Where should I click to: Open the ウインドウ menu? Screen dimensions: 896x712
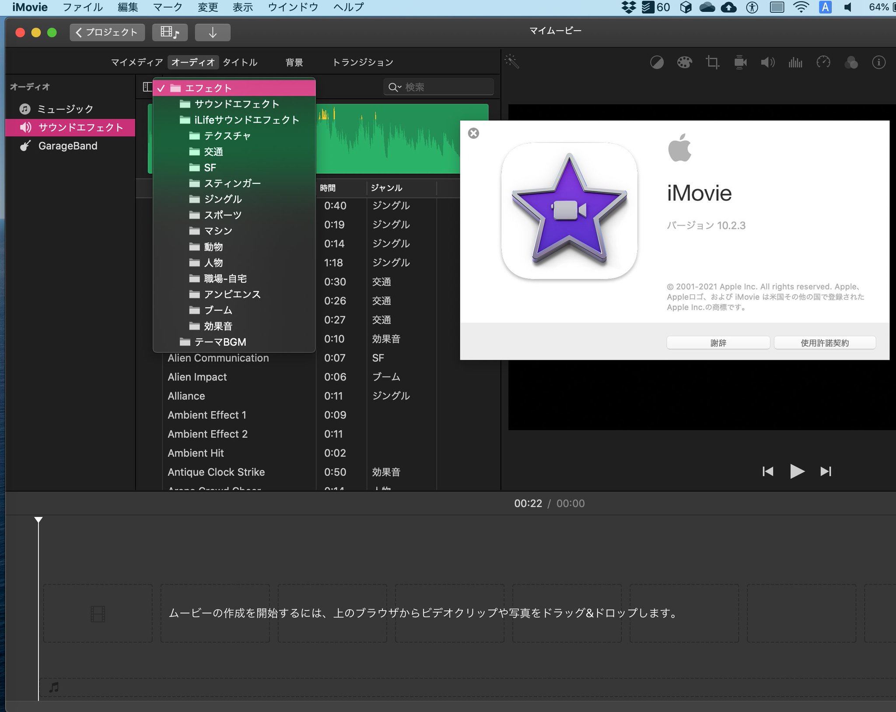293,7
